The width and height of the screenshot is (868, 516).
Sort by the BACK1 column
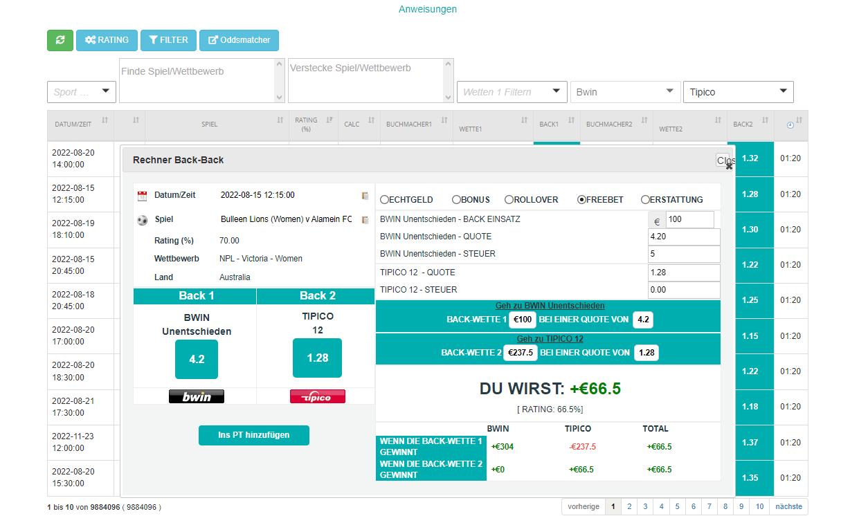(x=557, y=125)
